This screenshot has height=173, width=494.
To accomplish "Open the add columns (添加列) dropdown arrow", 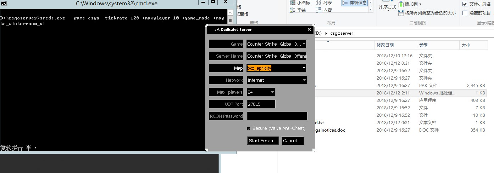I will pos(420,4).
